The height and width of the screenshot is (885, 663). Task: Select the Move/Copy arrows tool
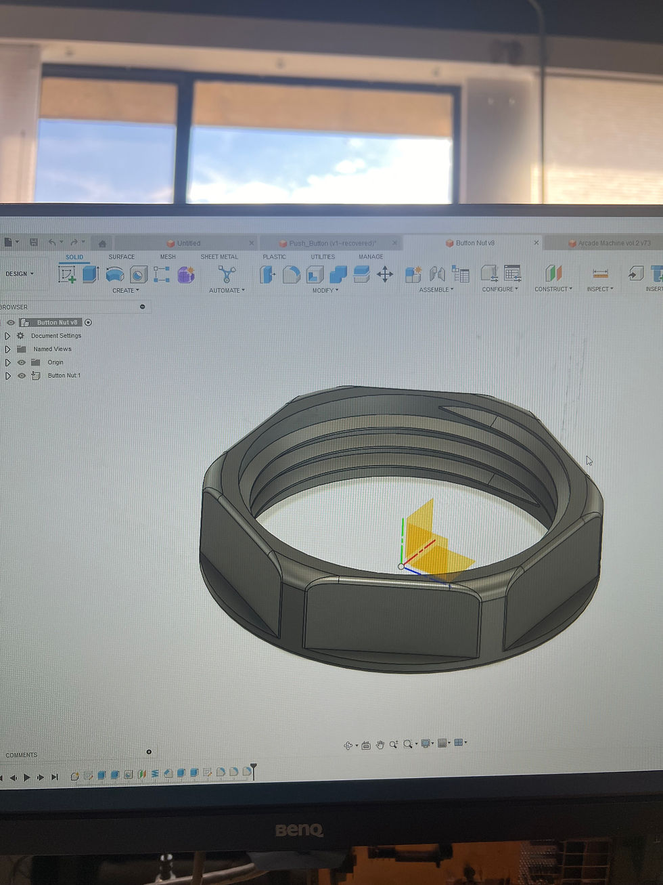385,274
